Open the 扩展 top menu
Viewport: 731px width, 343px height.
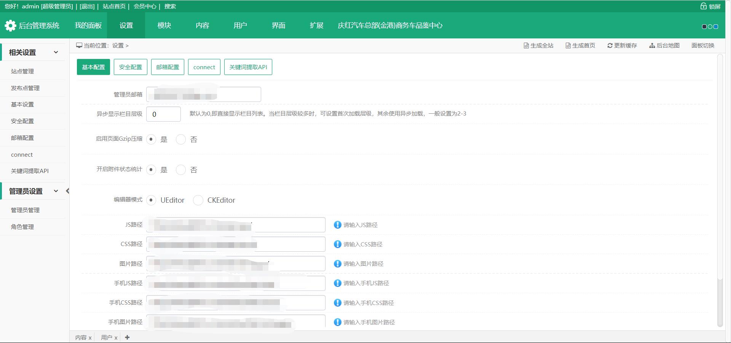tap(316, 25)
